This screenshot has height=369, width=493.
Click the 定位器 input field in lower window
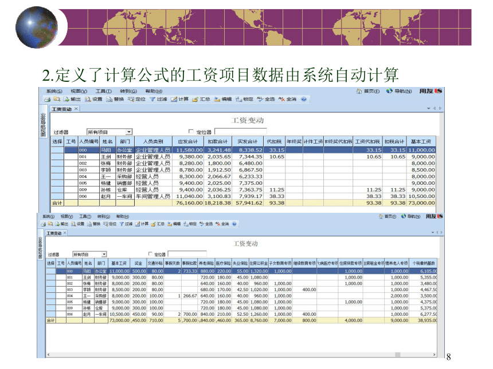(x=187, y=254)
